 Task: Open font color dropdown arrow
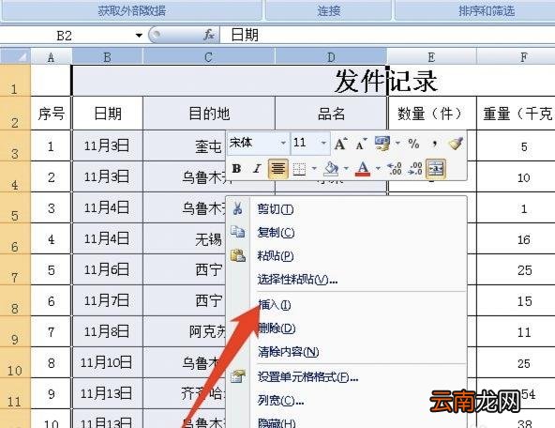[378, 169]
